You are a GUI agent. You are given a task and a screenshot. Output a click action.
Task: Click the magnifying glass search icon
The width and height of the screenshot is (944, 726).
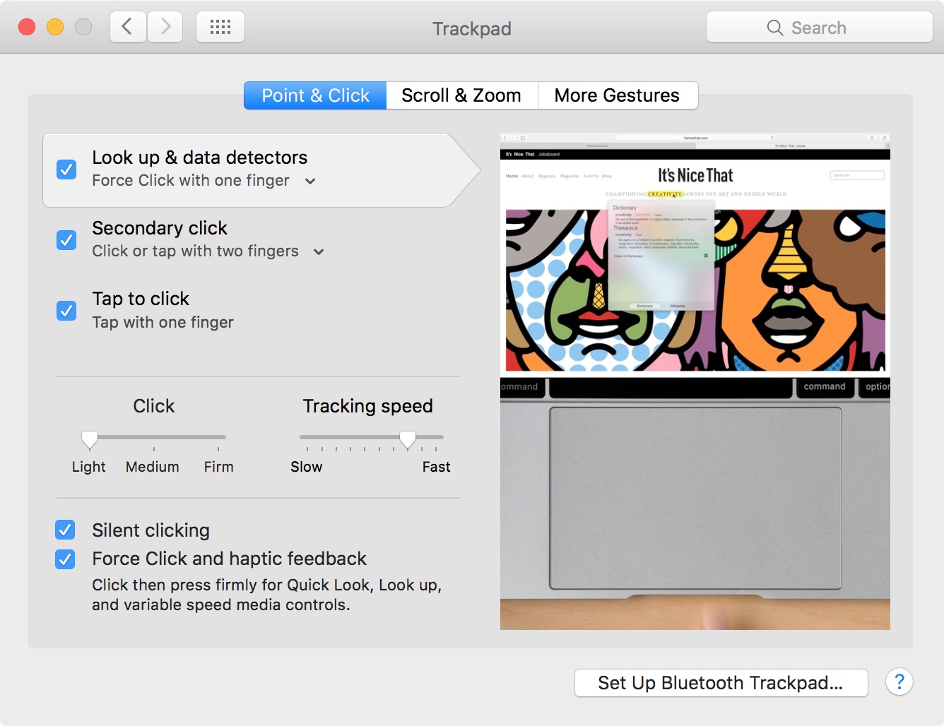pyautogui.click(x=775, y=28)
